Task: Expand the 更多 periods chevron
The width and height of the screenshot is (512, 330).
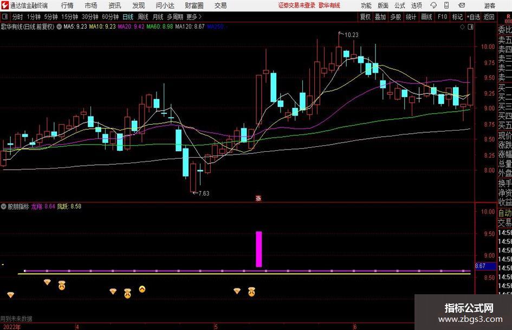Action: (200, 17)
